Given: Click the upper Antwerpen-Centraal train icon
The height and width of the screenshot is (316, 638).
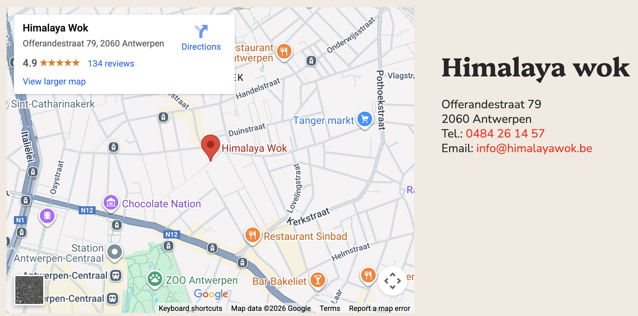Looking at the screenshot, I should coord(116,275).
